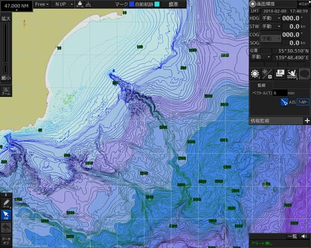Click the cyan own-ship track color swatch
The height and width of the screenshot is (248, 311).
157,4
